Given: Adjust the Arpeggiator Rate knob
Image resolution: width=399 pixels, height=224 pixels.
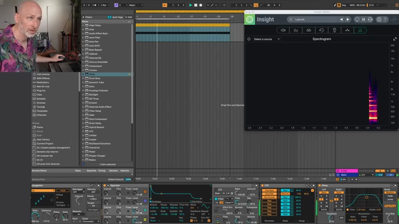Looking at the screenshot, I should [35, 216].
